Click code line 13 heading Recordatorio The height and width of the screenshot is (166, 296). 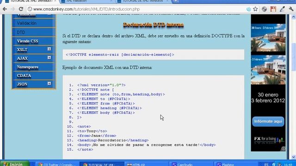[113, 140]
